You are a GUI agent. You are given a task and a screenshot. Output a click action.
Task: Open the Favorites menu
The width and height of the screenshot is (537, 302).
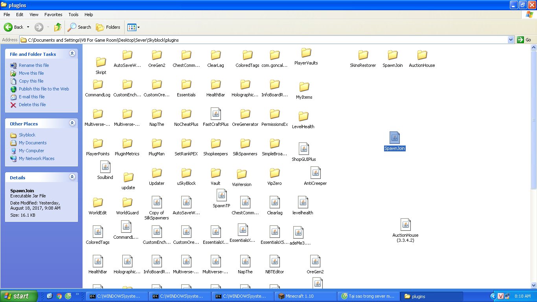[53, 15]
